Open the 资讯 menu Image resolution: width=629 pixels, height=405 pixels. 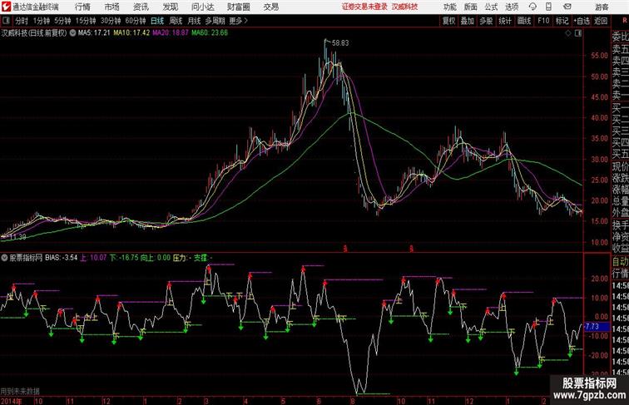coord(141,7)
